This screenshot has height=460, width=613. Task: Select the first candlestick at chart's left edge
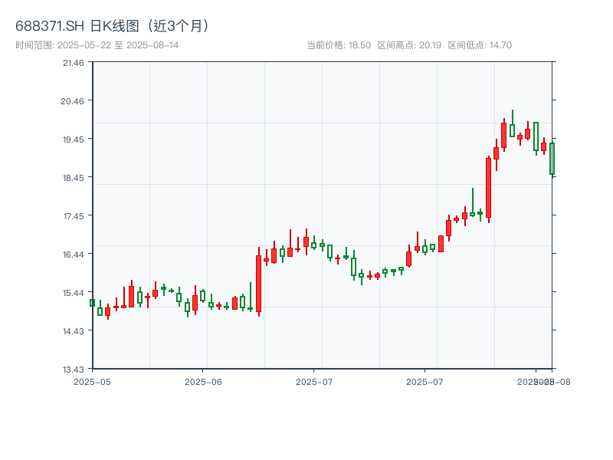(x=92, y=303)
